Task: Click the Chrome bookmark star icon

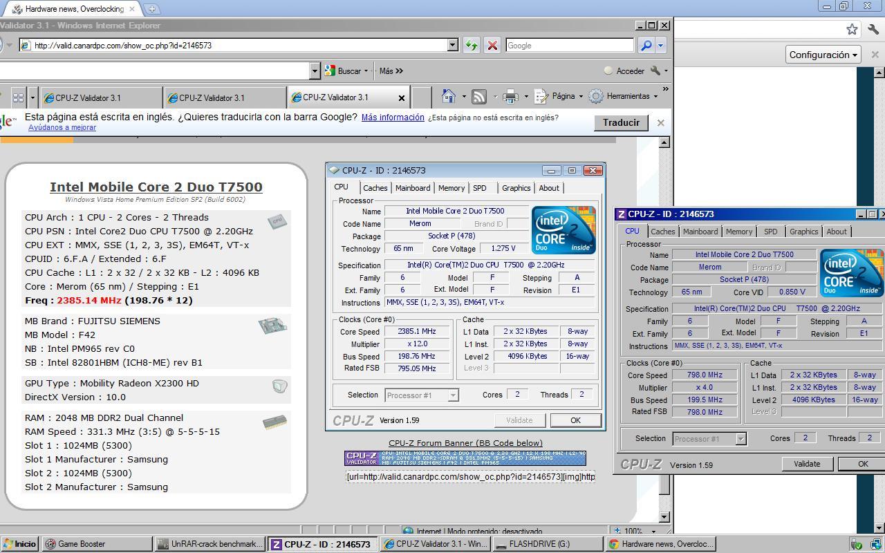Action: [x=852, y=29]
